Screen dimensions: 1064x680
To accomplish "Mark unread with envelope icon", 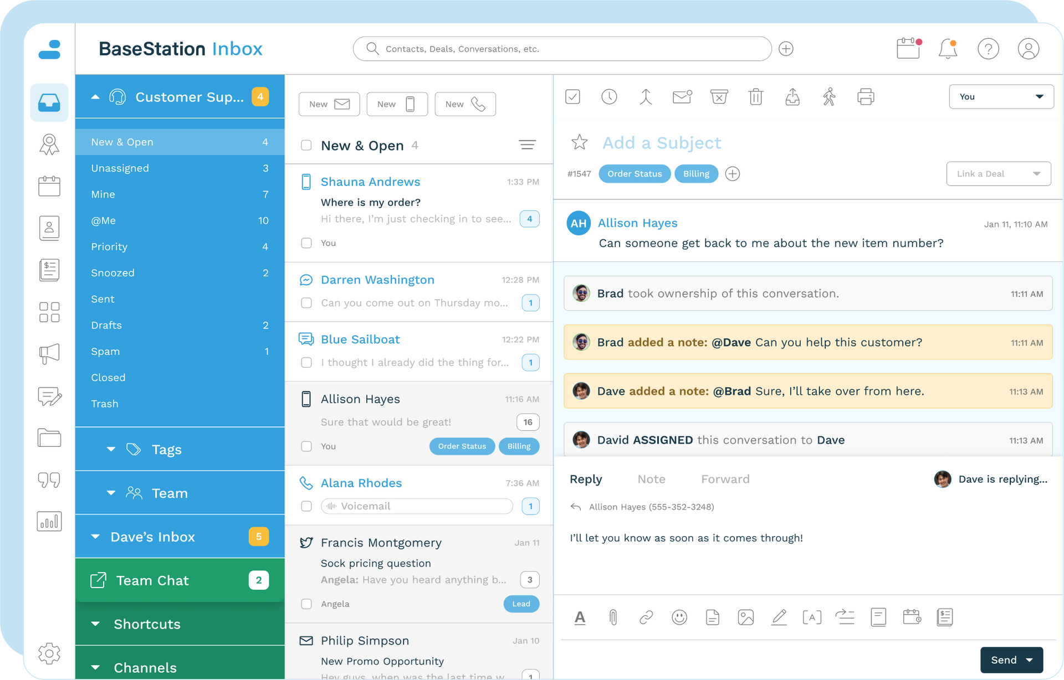I will point(682,97).
